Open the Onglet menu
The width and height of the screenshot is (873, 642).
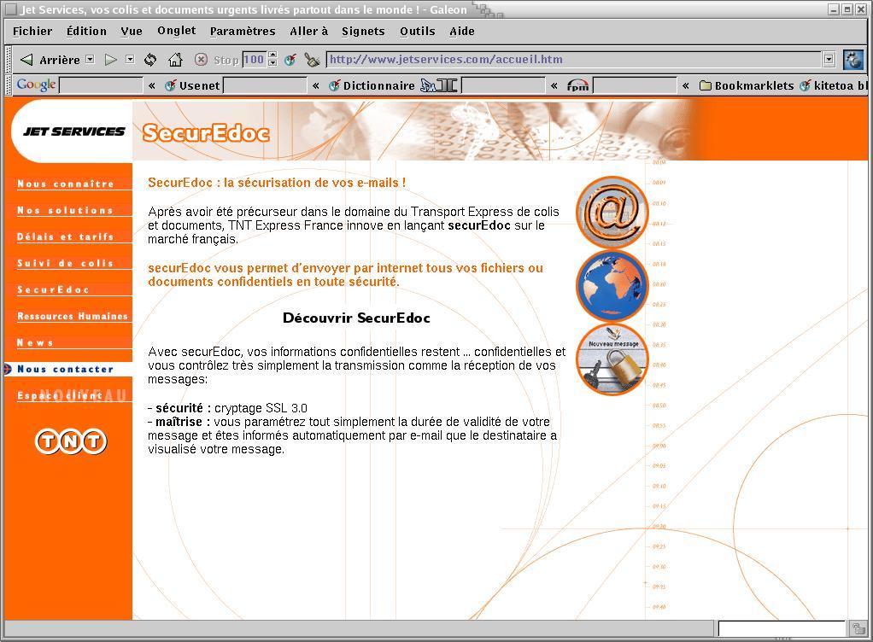tap(177, 31)
